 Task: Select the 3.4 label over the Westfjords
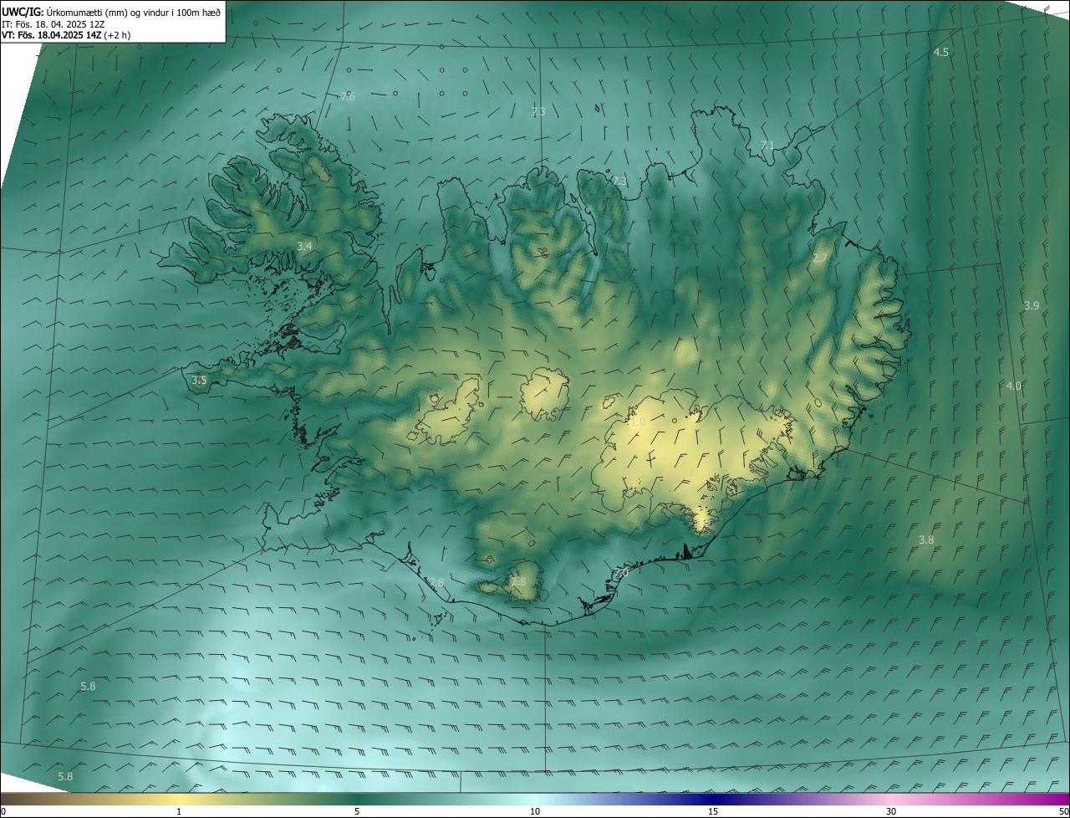point(304,247)
